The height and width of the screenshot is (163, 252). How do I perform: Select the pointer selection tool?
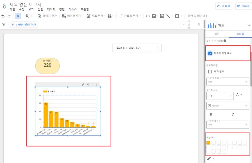[18, 16]
